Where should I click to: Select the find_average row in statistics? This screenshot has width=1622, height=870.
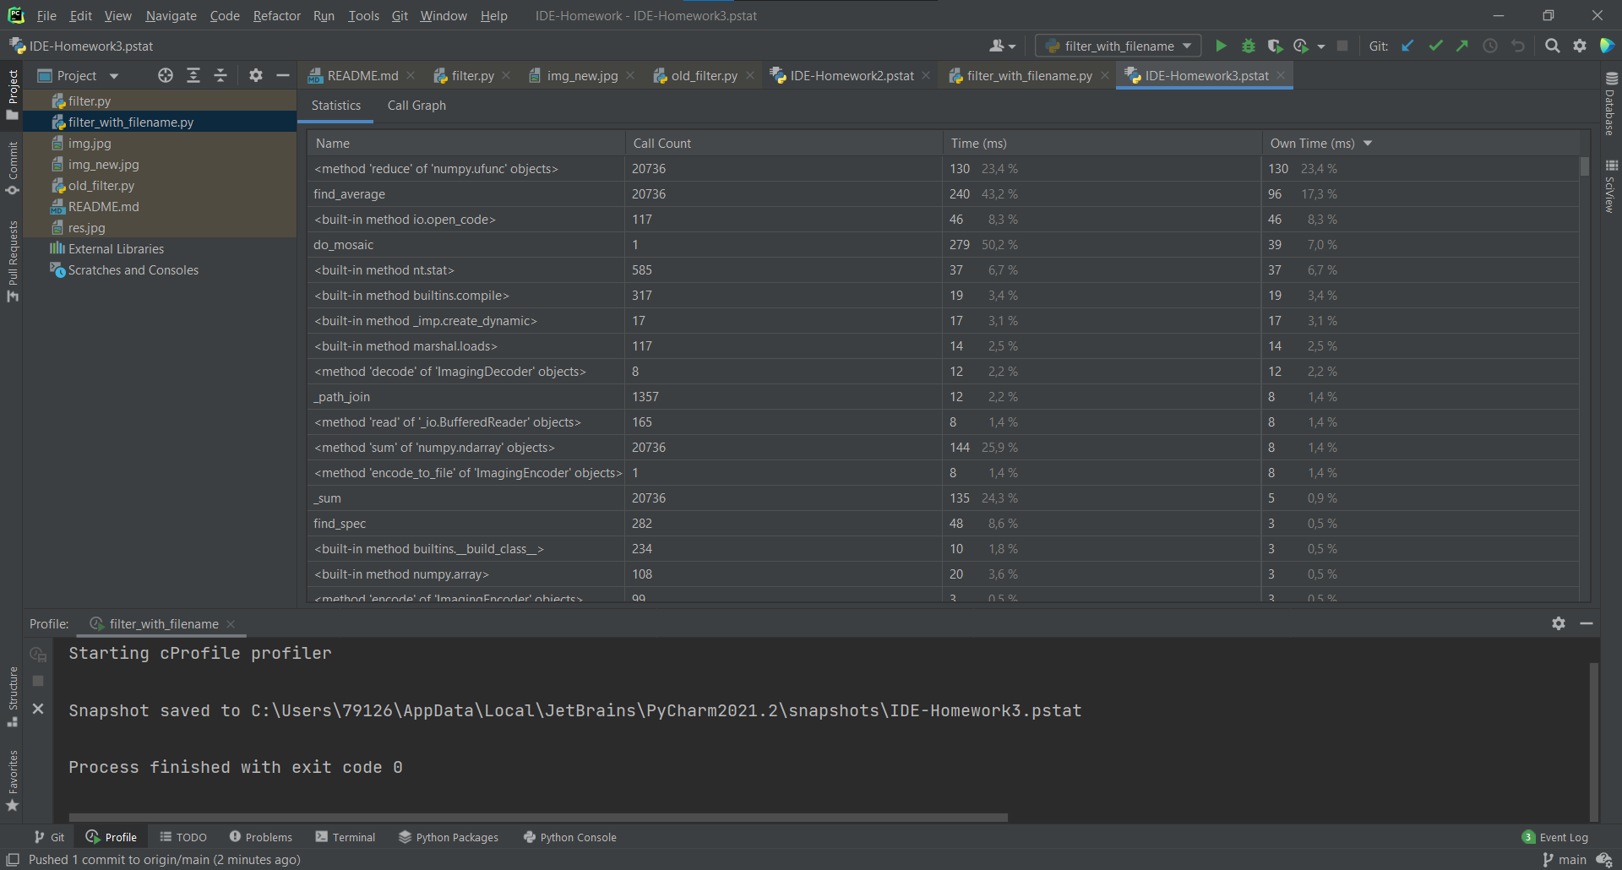pyautogui.click(x=944, y=194)
